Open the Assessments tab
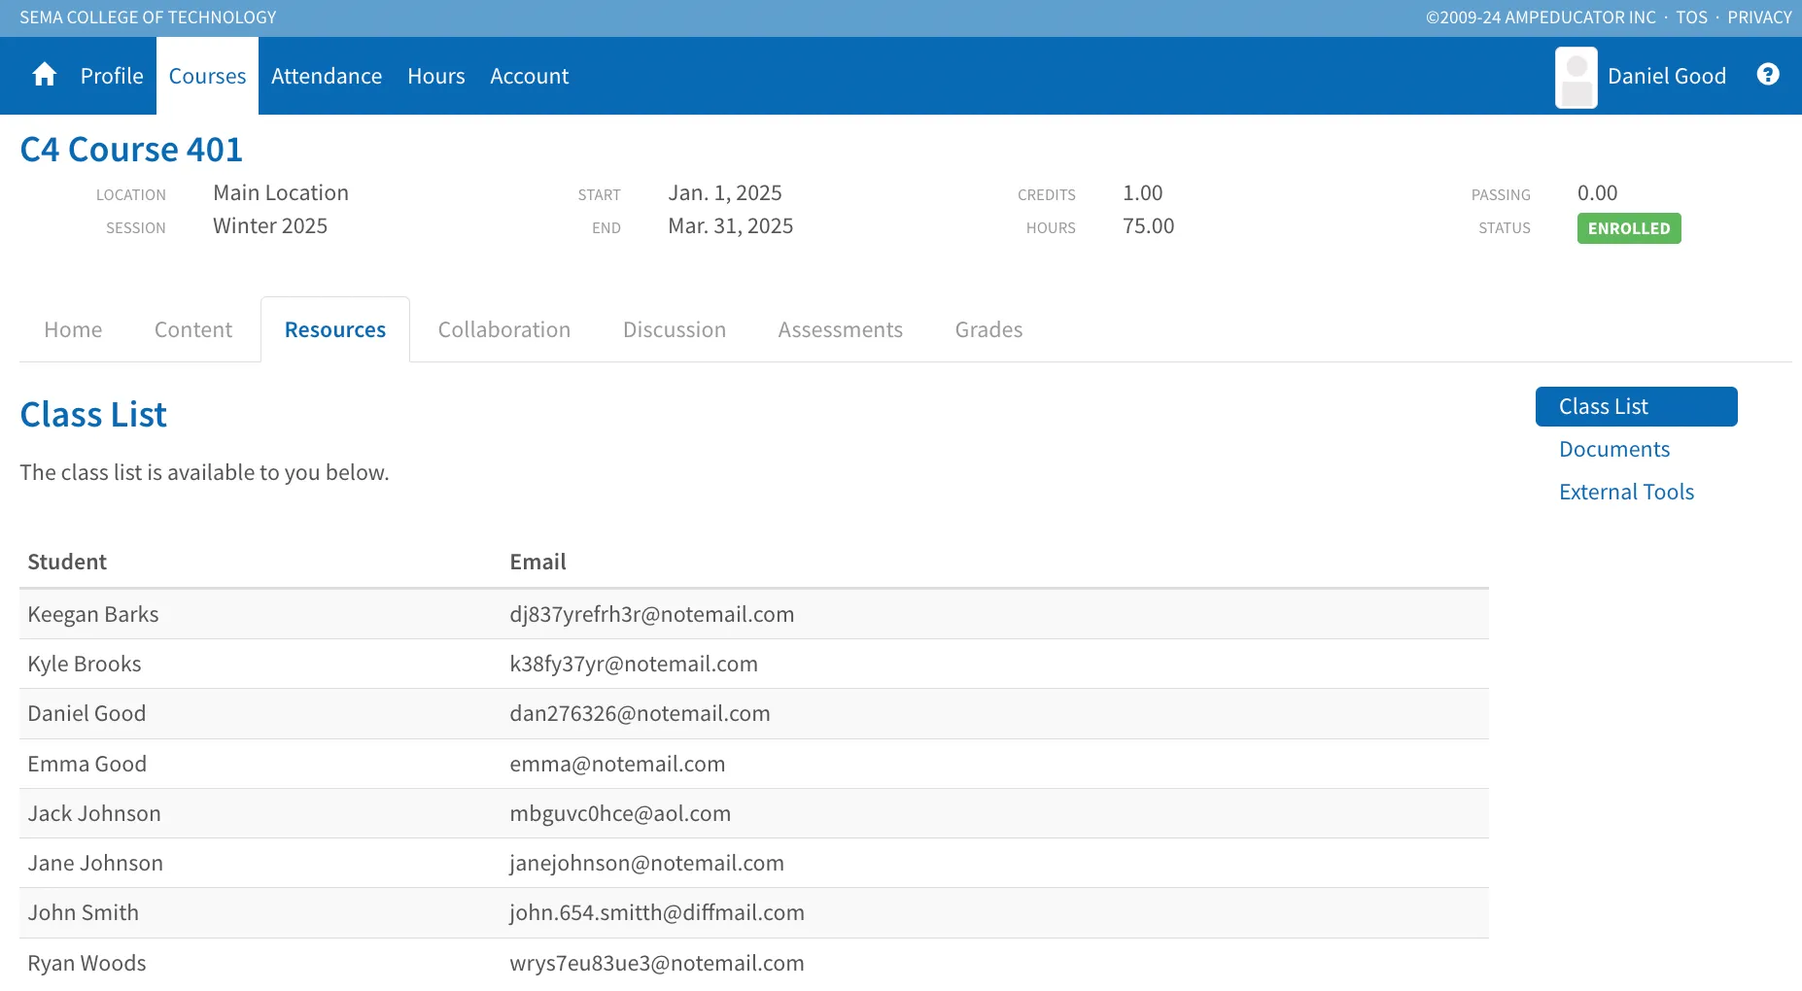 point(841,329)
